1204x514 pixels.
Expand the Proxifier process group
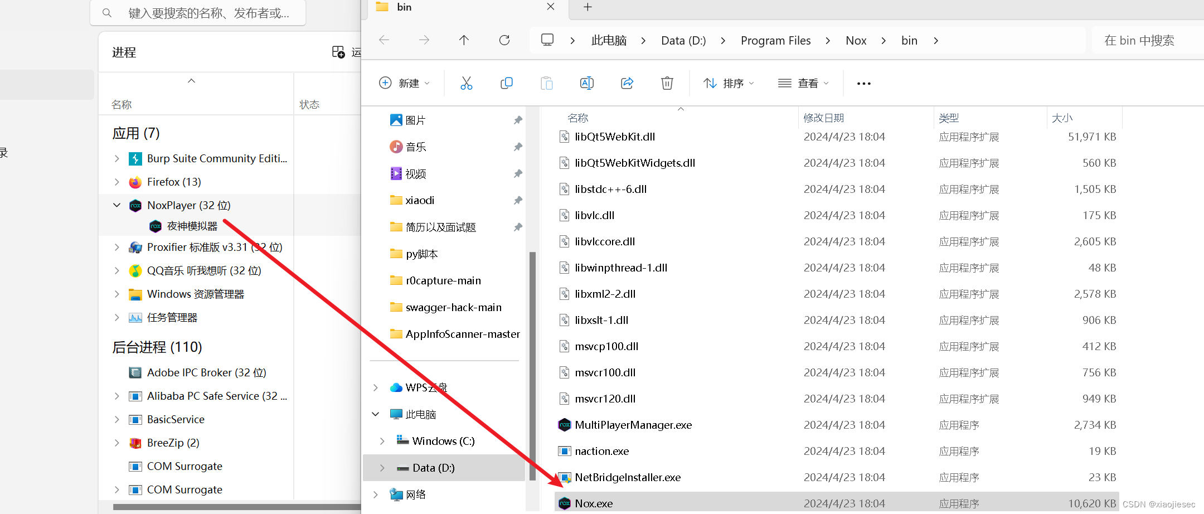point(116,248)
